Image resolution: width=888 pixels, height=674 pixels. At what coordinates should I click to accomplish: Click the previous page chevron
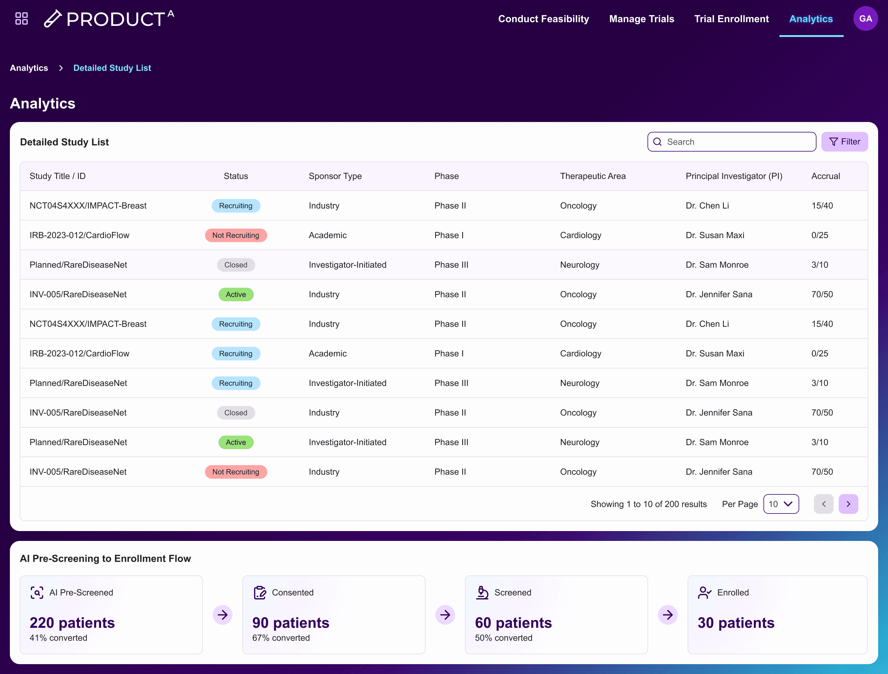pyautogui.click(x=824, y=504)
